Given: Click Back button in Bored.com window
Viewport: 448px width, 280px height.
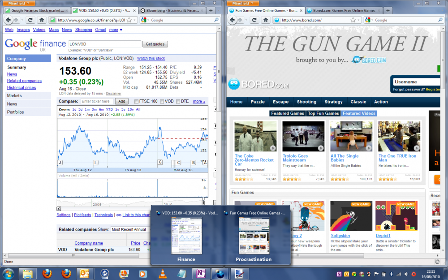Looking at the screenshot, I should (232, 20).
